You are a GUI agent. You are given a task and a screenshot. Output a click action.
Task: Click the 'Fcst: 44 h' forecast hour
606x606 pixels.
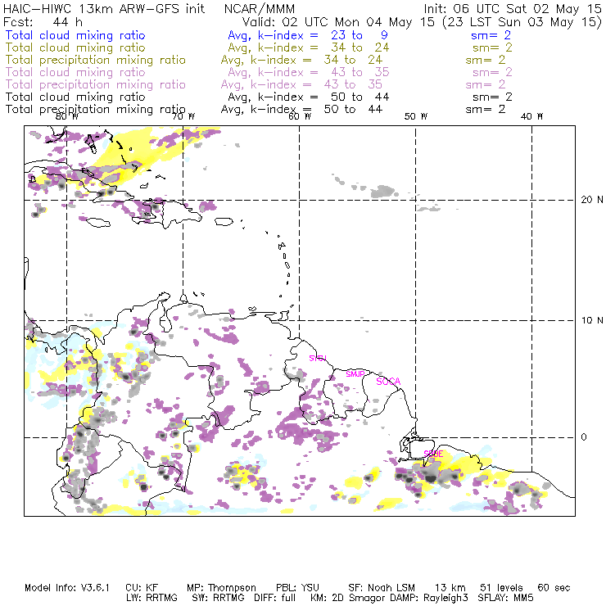tap(43, 22)
